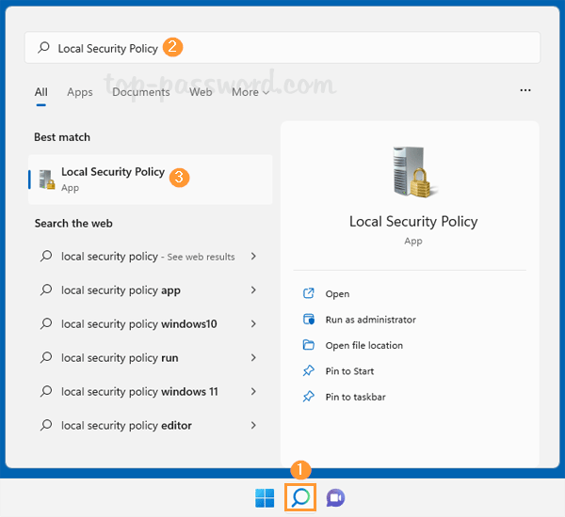Open the three-dot more options menu
Viewport: 565px width, 517px height.
coord(525,91)
